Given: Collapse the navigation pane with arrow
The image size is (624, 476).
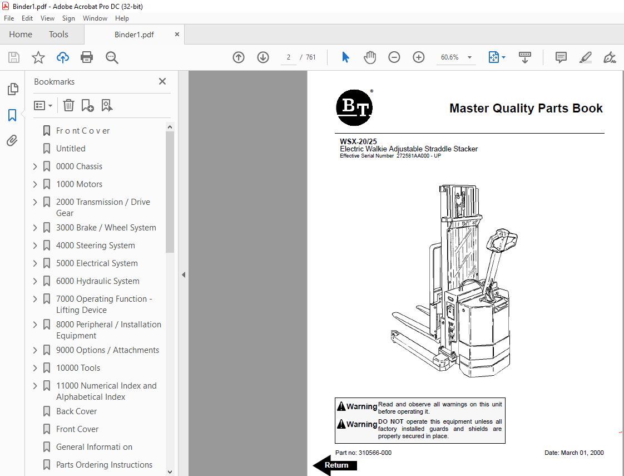Looking at the screenshot, I should click(184, 275).
